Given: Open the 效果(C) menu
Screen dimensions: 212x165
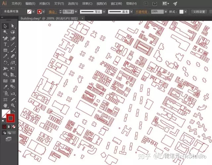Looking at the screenshot, I should click(x=87, y=4).
